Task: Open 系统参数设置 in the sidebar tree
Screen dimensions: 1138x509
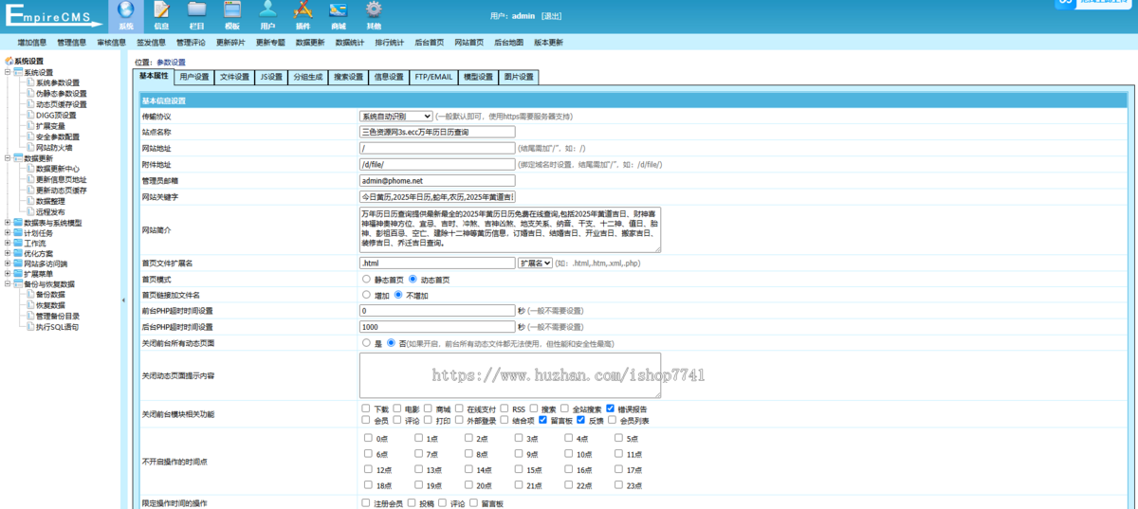Action: (58, 82)
